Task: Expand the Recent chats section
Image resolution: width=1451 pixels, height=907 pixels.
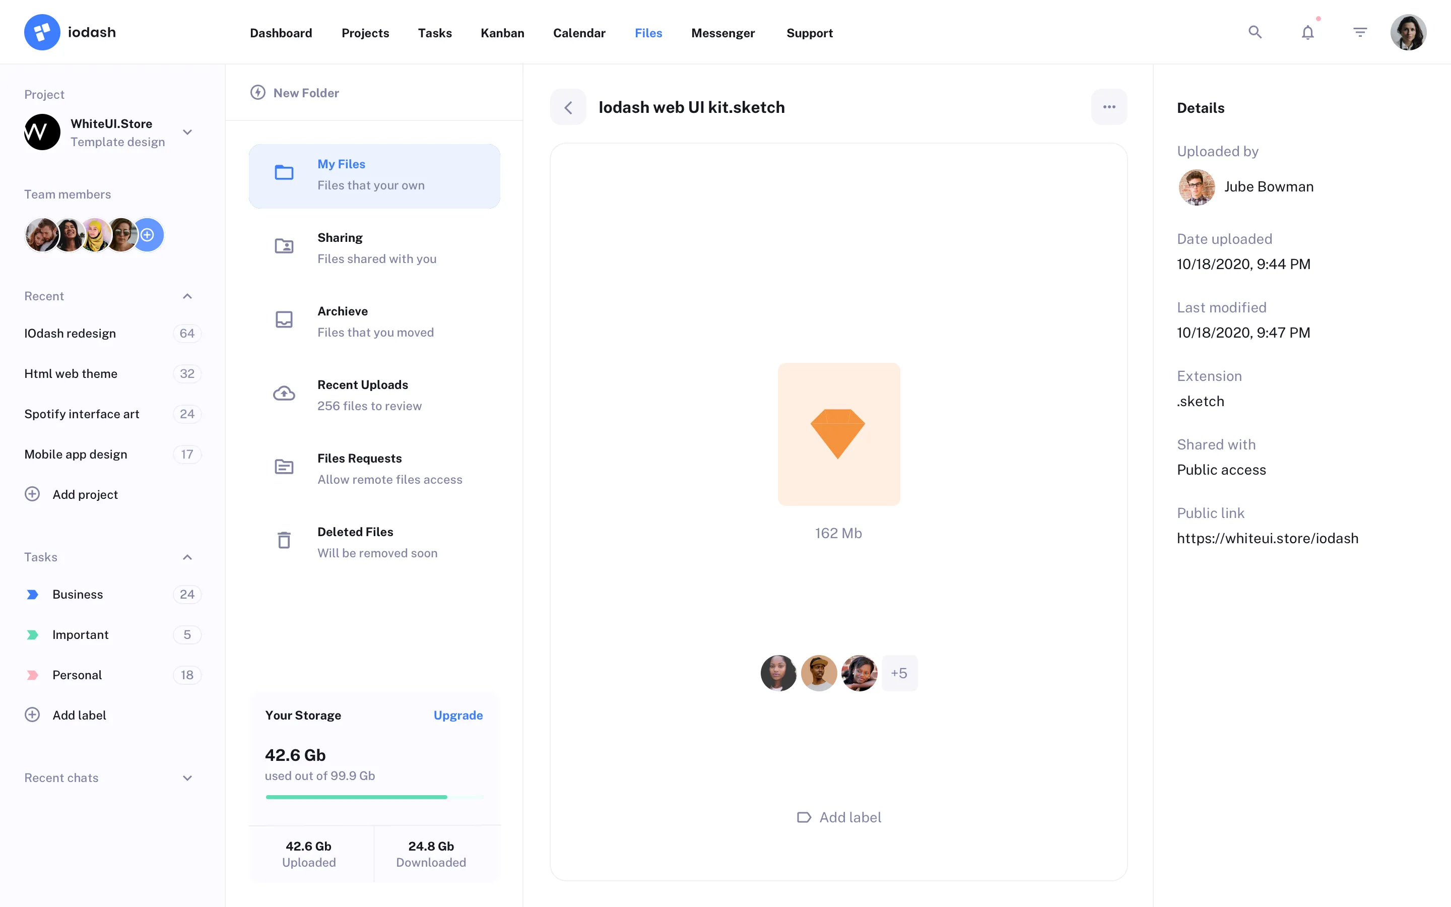Action: 187,778
